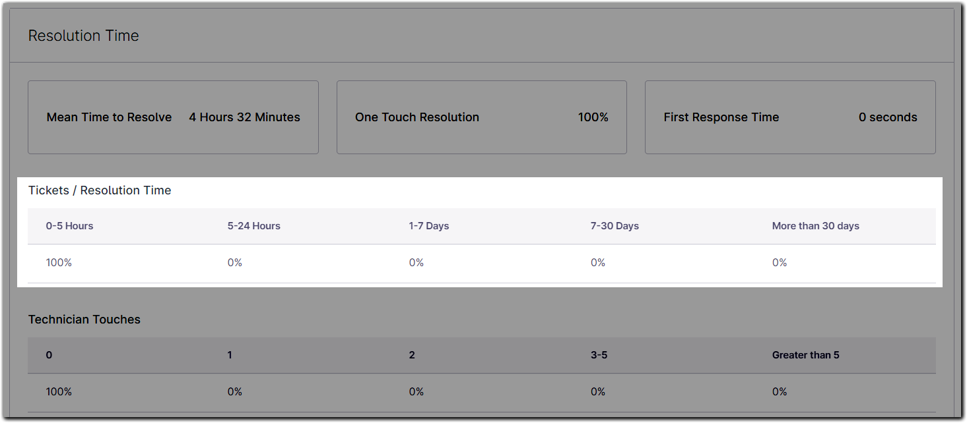Select the 0-5 Hours column header
Image resolution: width=967 pixels, height=423 pixels.
[x=69, y=225]
